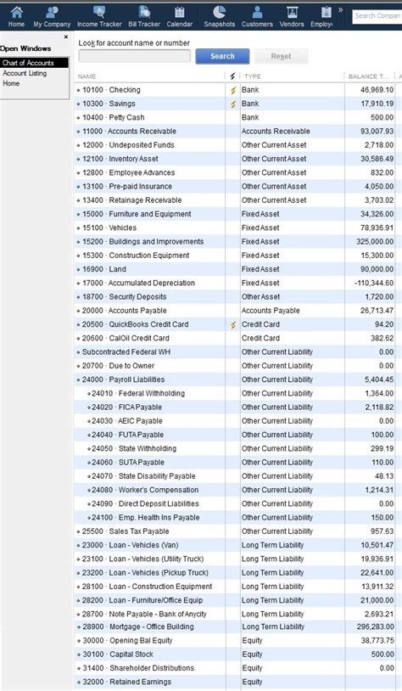Open the Customers center icon

[257, 13]
